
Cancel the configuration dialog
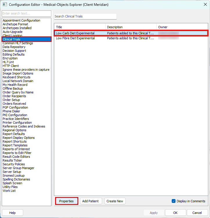click(x=197, y=213)
